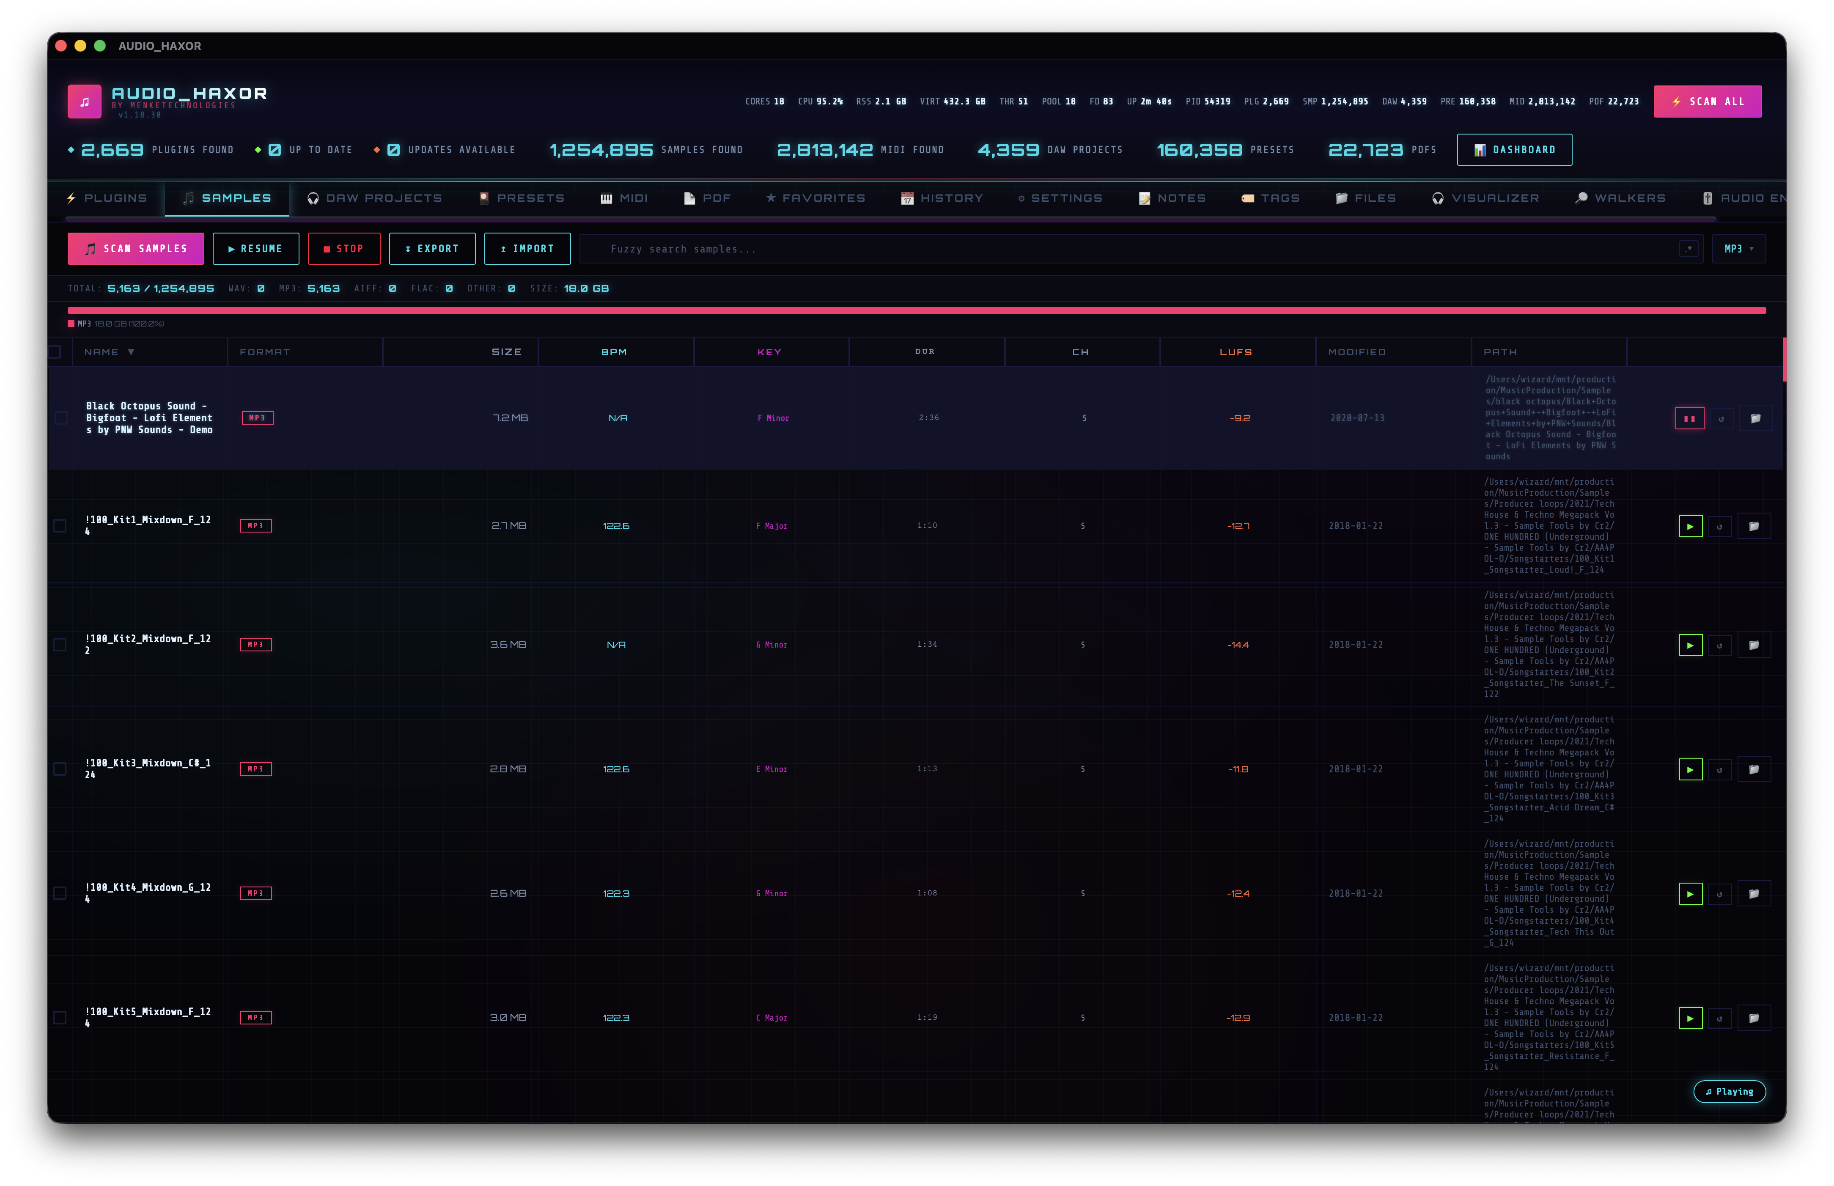The height and width of the screenshot is (1186, 1834).
Task: Click the F Minor key cell
Action: 772,418
